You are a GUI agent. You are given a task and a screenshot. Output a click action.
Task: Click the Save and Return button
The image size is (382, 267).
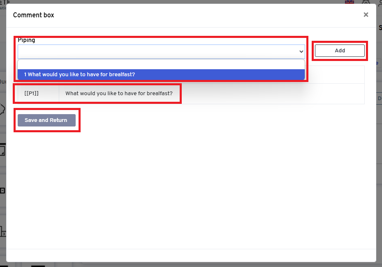(46, 120)
